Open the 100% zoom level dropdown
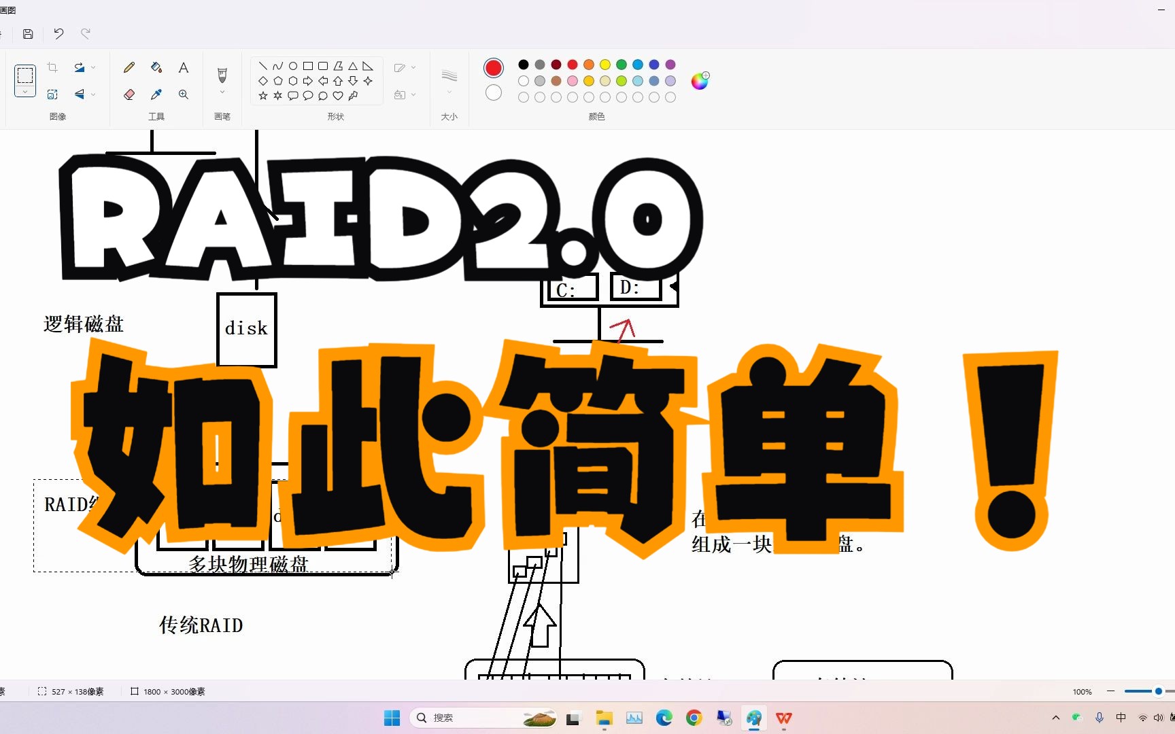The image size is (1175, 734). [1082, 692]
